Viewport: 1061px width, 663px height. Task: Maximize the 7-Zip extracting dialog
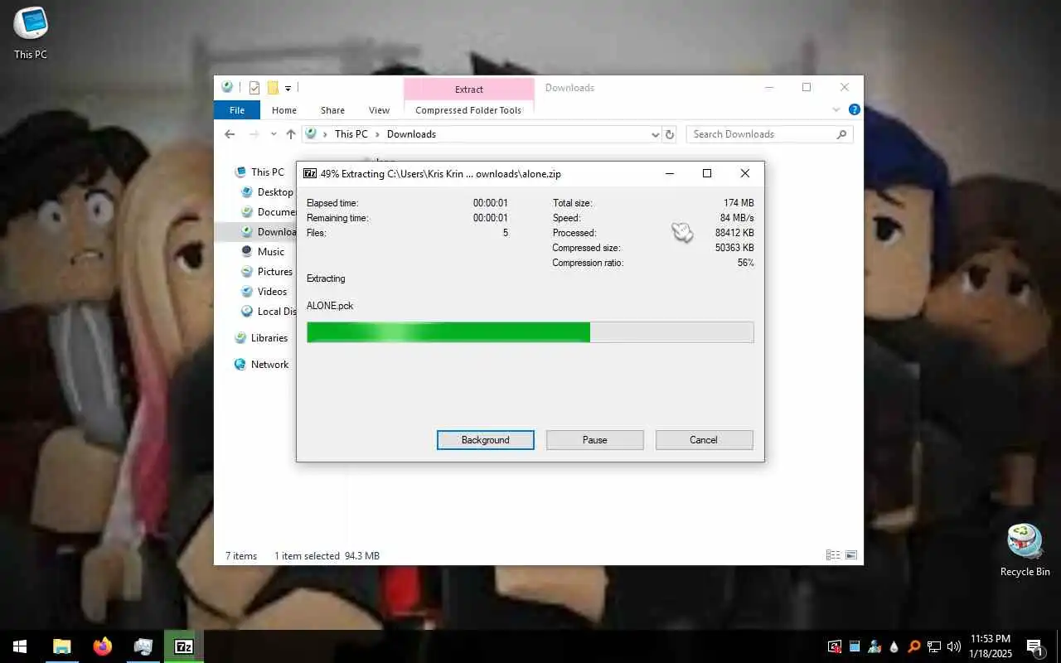[x=707, y=173]
